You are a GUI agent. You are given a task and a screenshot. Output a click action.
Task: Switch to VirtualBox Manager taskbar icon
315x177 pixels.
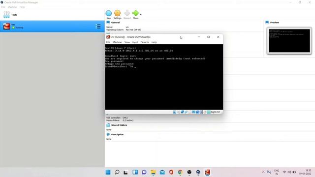[x=198, y=172]
